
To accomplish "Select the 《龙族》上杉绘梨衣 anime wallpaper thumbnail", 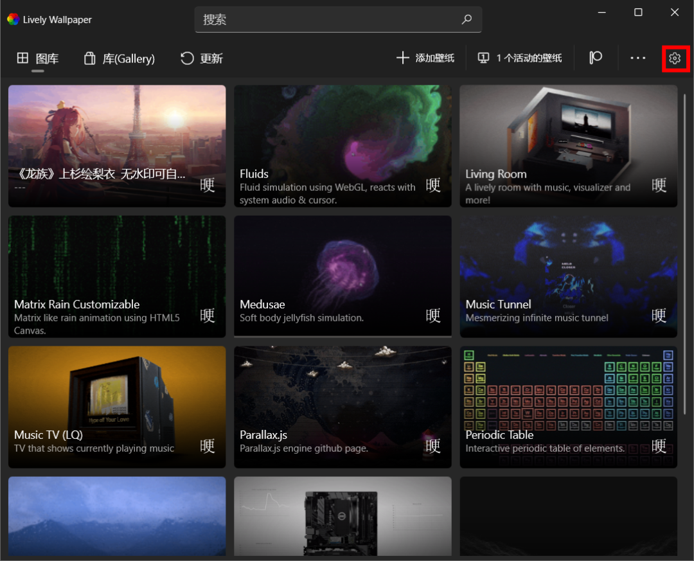I will pyautogui.click(x=117, y=146).
